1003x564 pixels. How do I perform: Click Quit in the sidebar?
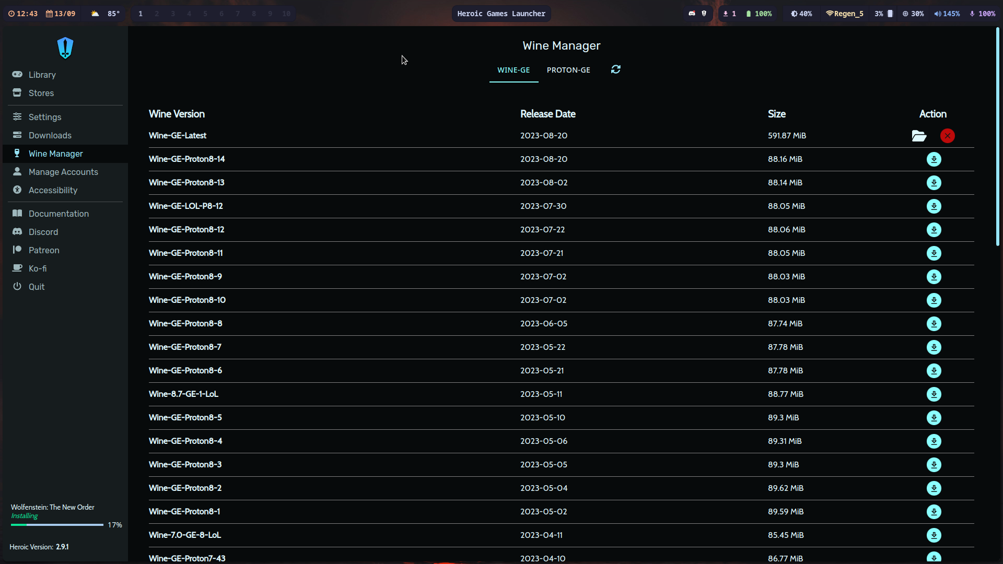click(36, 287)
